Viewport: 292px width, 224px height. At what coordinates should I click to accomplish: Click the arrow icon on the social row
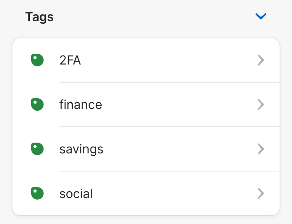point(261,193)
